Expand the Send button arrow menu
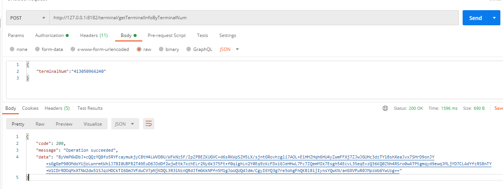The height and width of the screenshot is (189, 503). [x=494, y=18]
